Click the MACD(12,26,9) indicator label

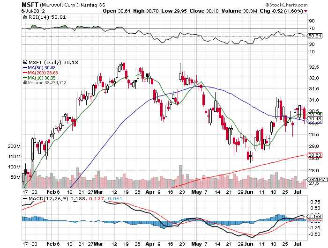tap(49, 198)
